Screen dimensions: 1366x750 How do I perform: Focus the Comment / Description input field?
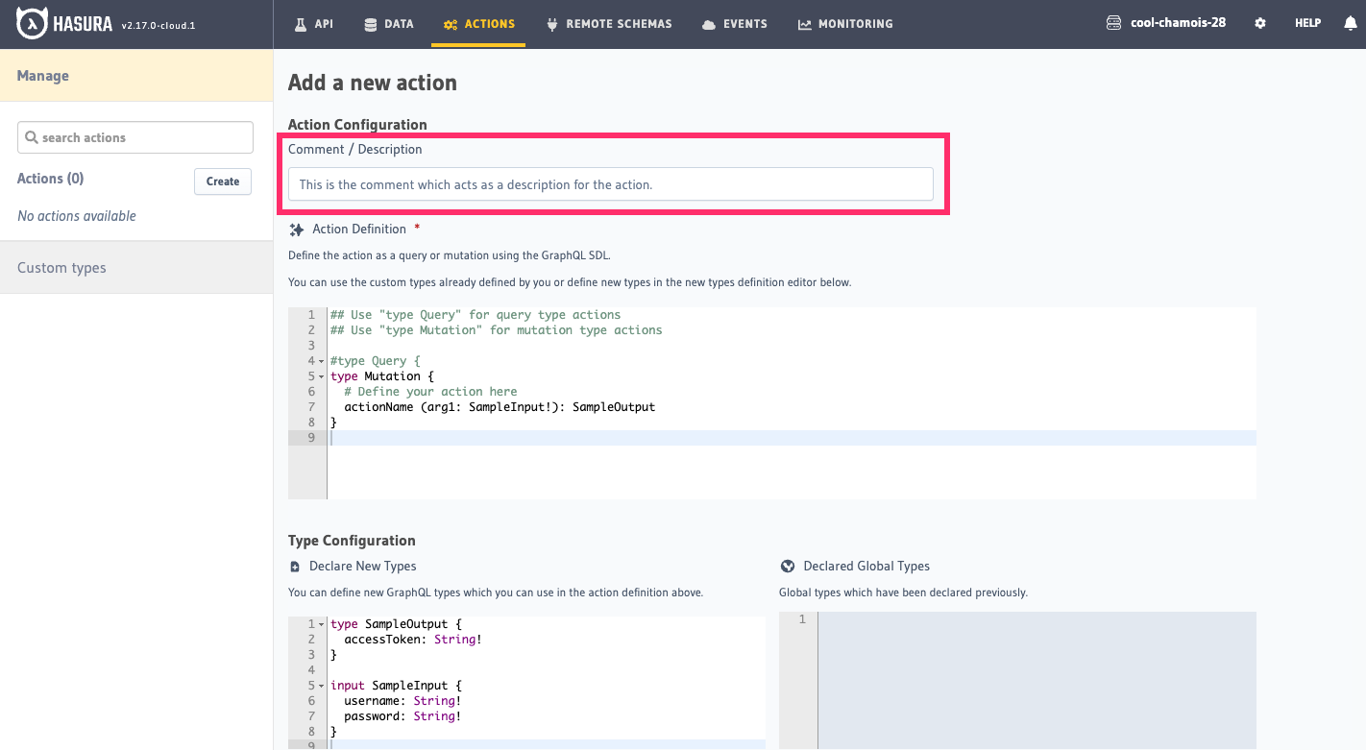click(610, 184)
